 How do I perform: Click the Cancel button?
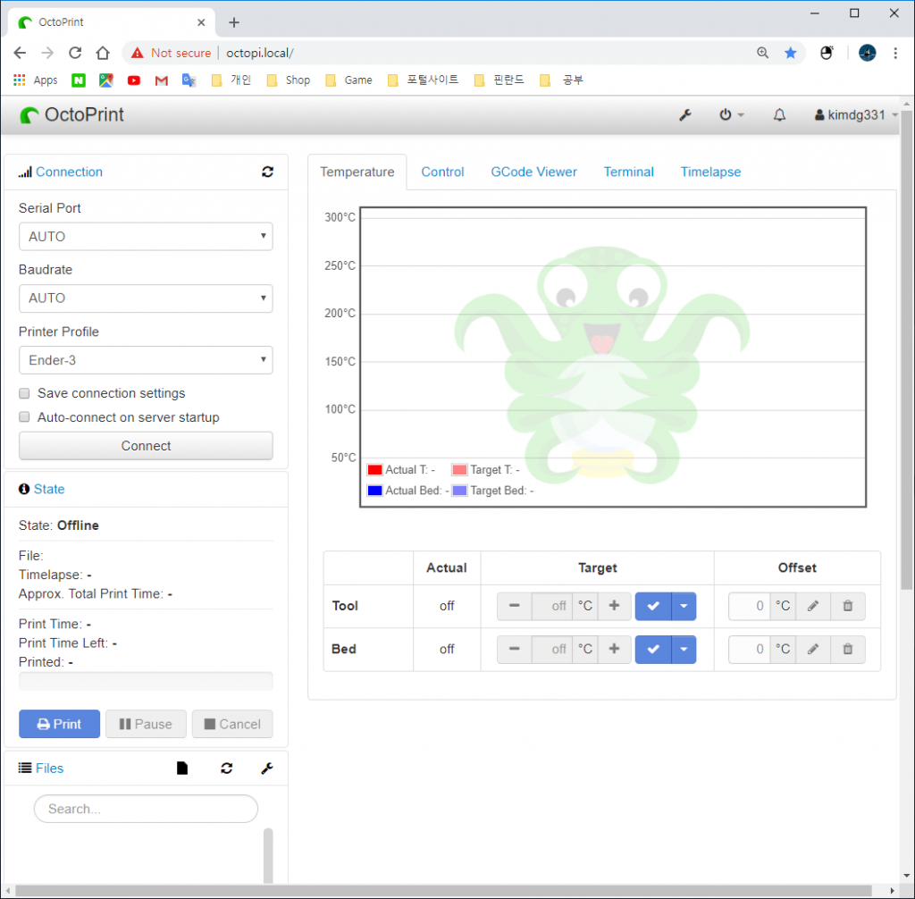pyautogui.click(x=232, y=724)
